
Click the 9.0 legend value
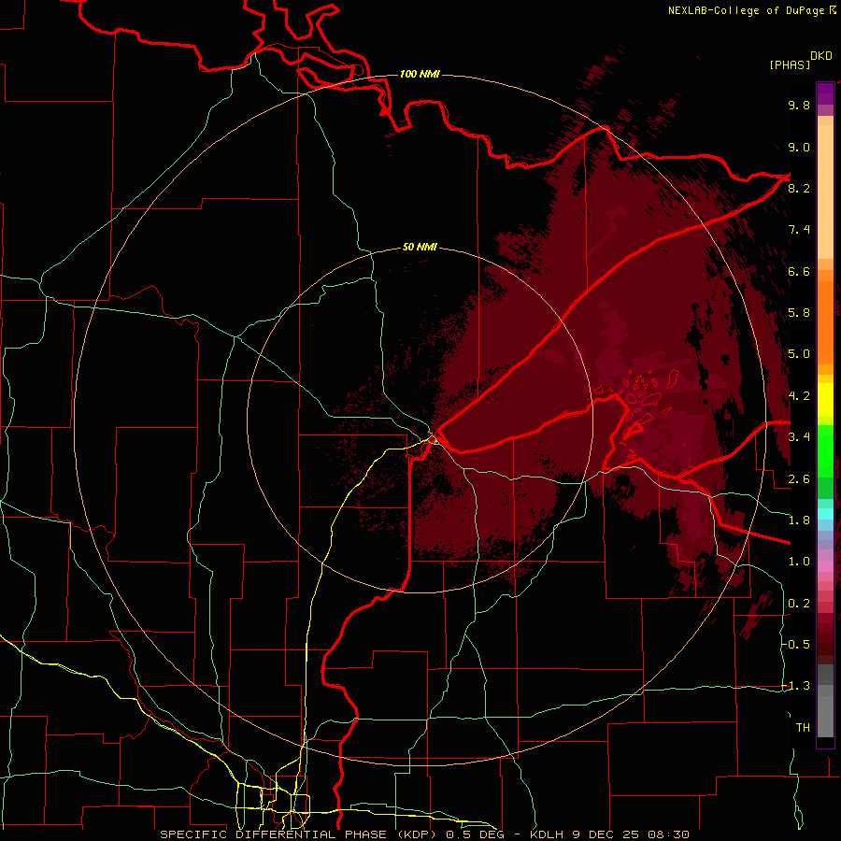point(799,147)
